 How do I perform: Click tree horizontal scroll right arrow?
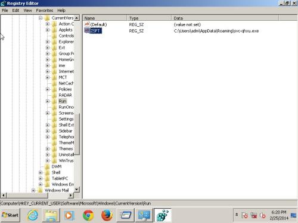(71, 196)
